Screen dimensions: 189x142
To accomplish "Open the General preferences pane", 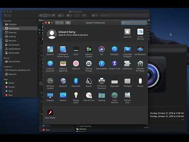I will [50, 50].
